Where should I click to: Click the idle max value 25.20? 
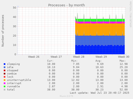pyautogui.click(x=124, y=67)
